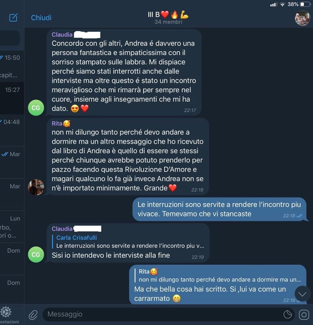Click Chiudi to close the chat
The height and width of the screenshot is (325, 313).
(41, 18)
